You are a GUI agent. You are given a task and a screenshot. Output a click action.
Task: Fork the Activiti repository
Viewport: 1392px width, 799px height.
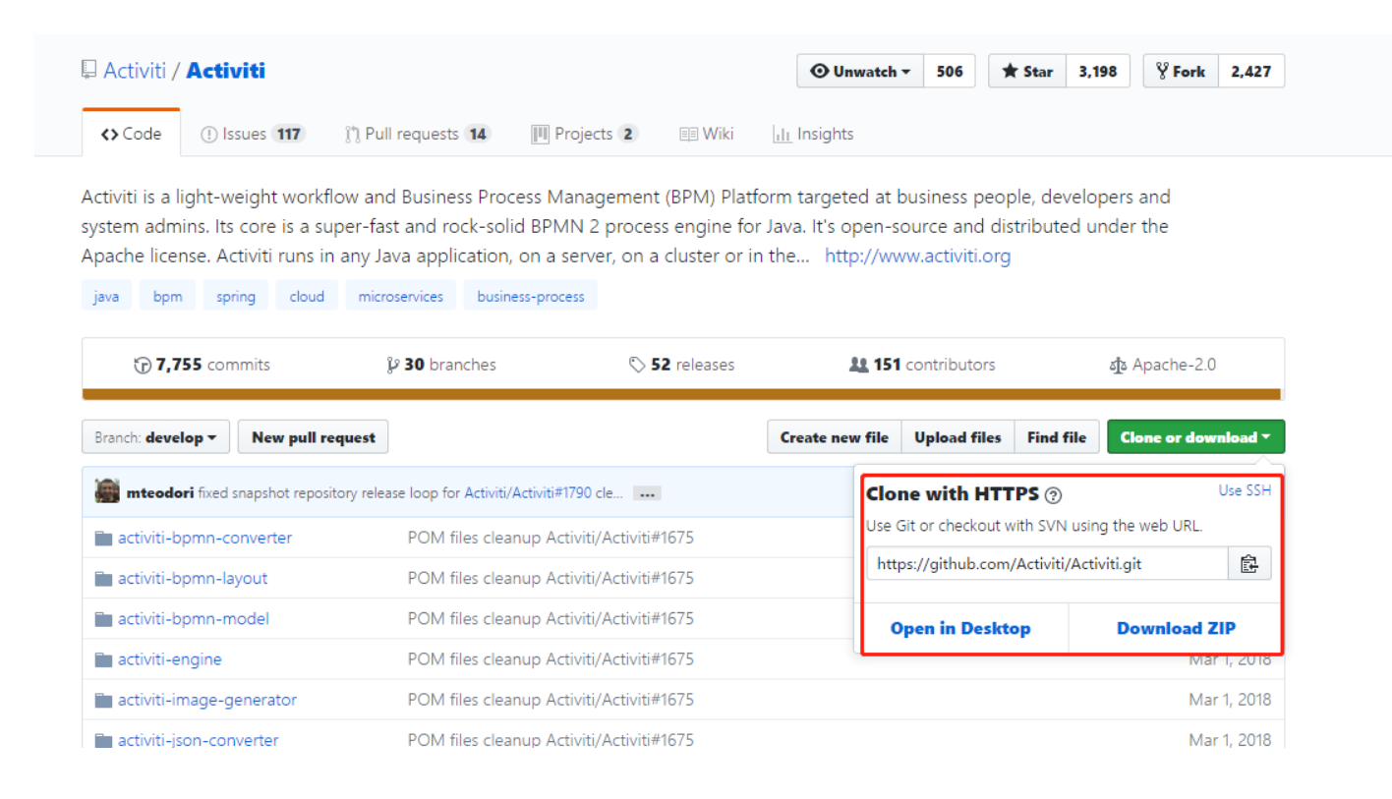(1181, 72)
